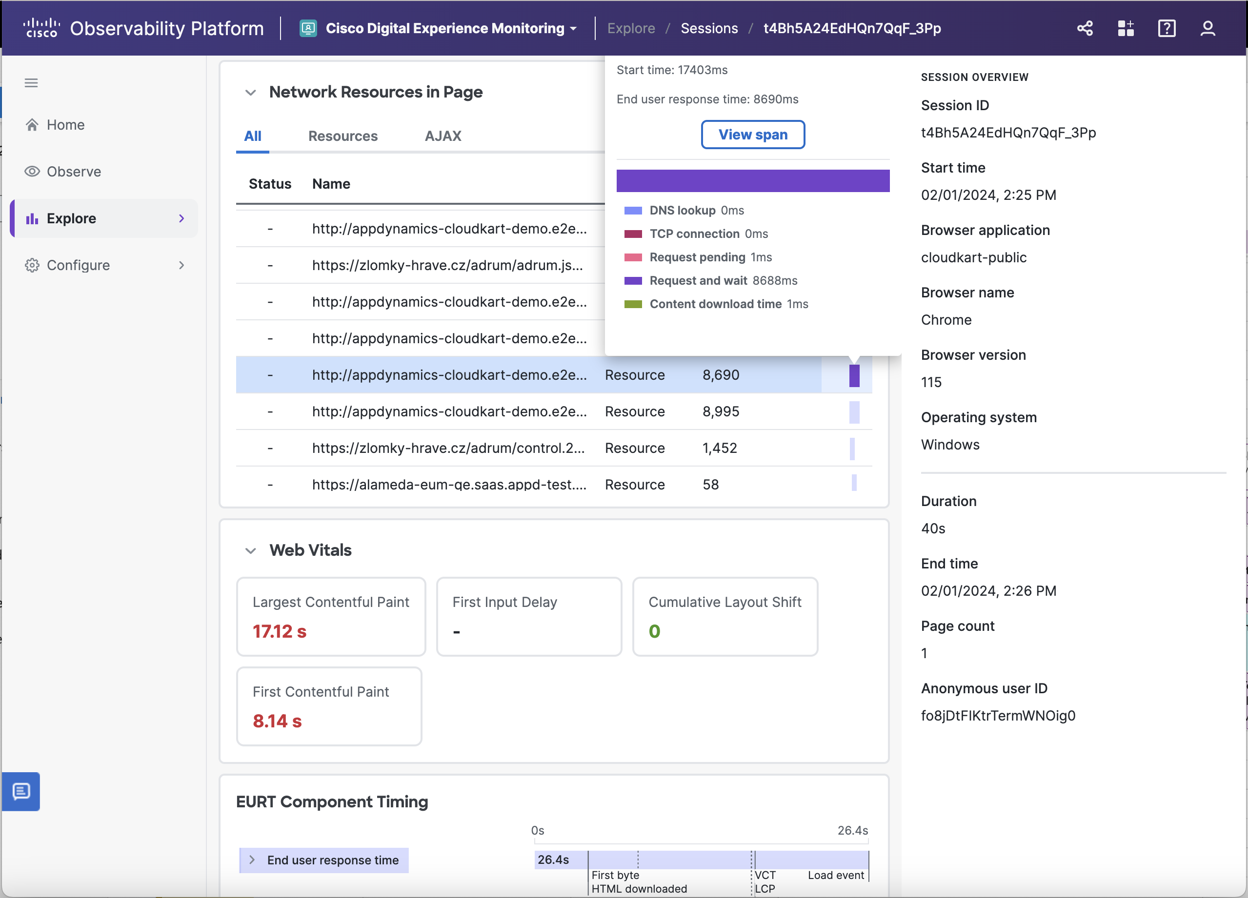Open the feedback chat icon at bottom left
The width and height of the screenshot is (1248, 898).
click(x=21, y=792)
